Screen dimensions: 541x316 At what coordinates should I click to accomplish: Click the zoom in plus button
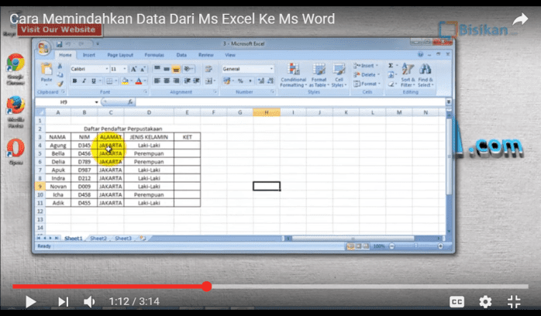440,246
